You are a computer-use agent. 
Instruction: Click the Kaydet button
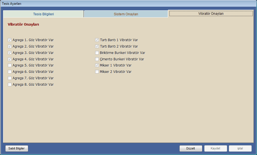pyautogui.click(x=215, y=148)
